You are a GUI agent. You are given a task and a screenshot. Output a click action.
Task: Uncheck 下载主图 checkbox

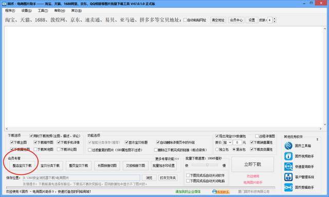coord(12,142)
